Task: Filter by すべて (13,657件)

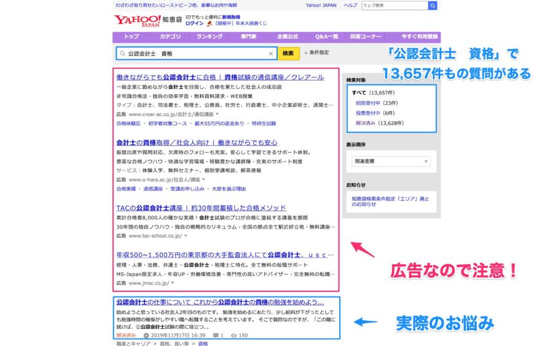Action: (x=373, y=93)
